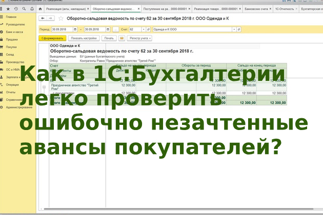Navigate back with the left arrow button
The width and height of the screenshot is (323, 215).
point(43,18)
